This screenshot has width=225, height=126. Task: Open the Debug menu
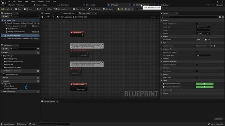coord(33,1)
